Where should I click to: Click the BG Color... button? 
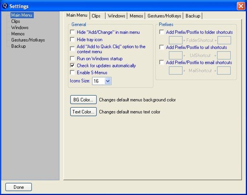[83, 100]
